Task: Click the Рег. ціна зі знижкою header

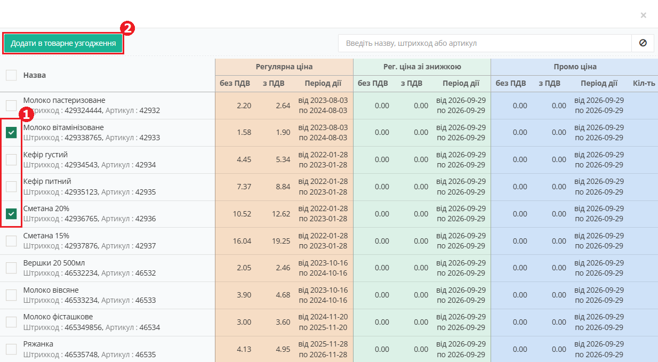Action: [x=422, y=67]
